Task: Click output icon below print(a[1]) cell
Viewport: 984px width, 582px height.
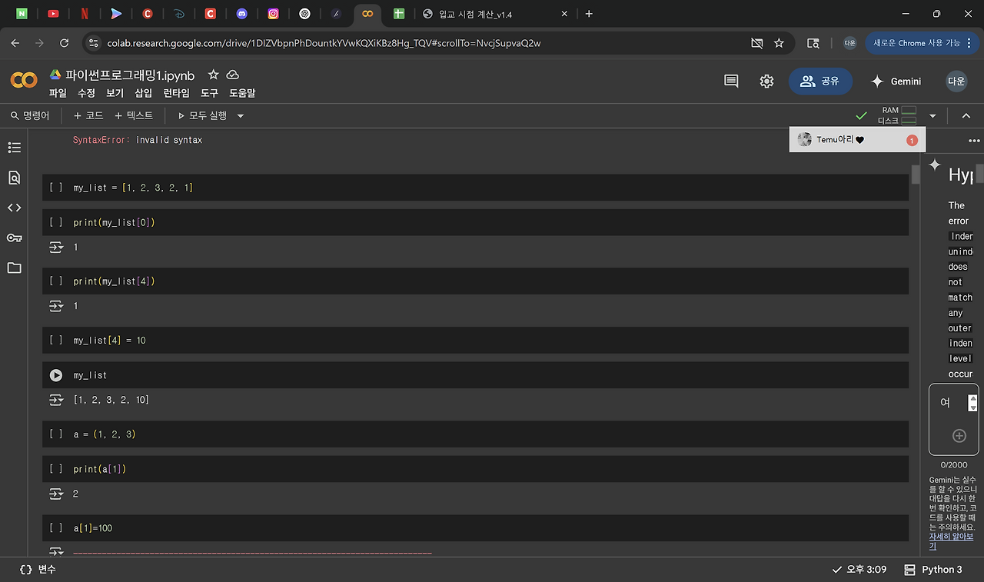Action: (56, 494)
